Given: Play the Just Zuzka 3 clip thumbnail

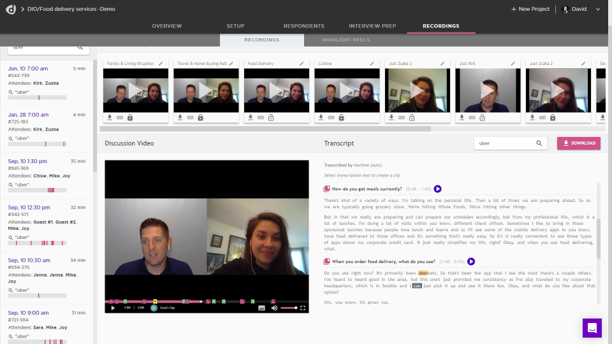Looking at the screenshot, I should [x=417, y=90].
